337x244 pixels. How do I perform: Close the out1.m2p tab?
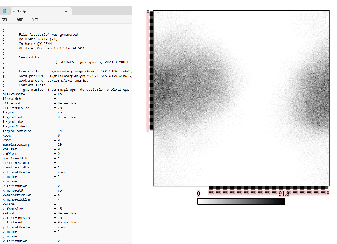pos(66,11)
